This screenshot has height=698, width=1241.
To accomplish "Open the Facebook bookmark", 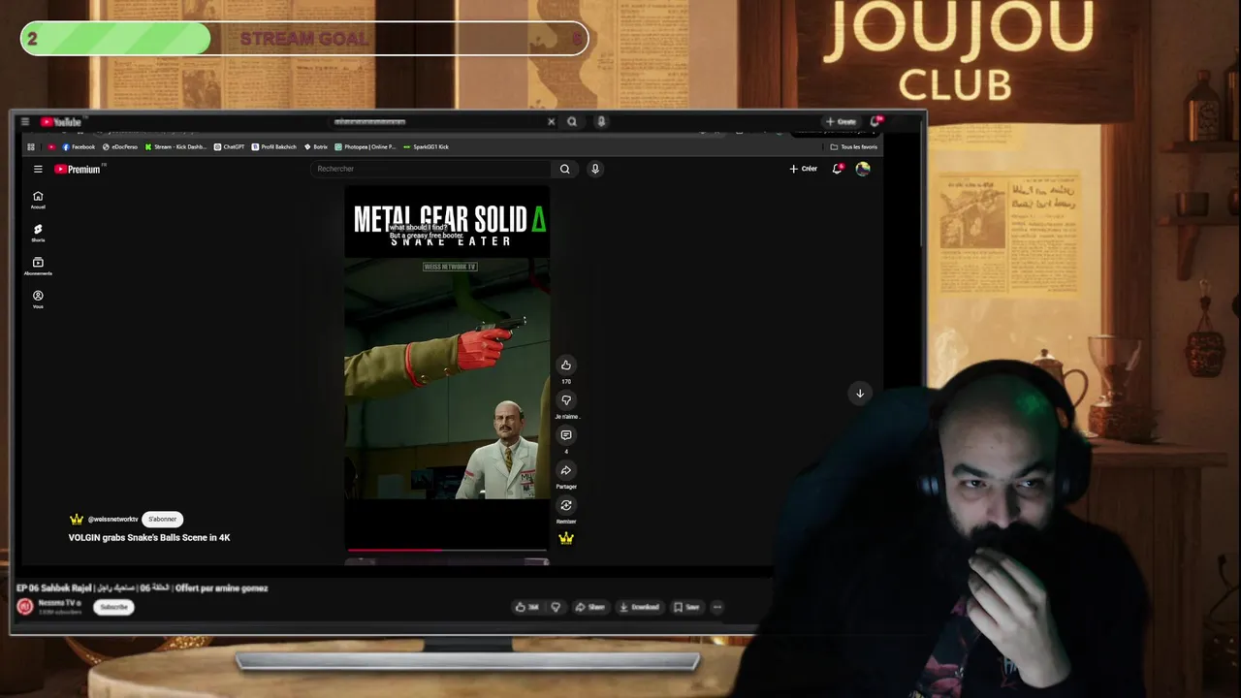I will (x=79, y=147).
